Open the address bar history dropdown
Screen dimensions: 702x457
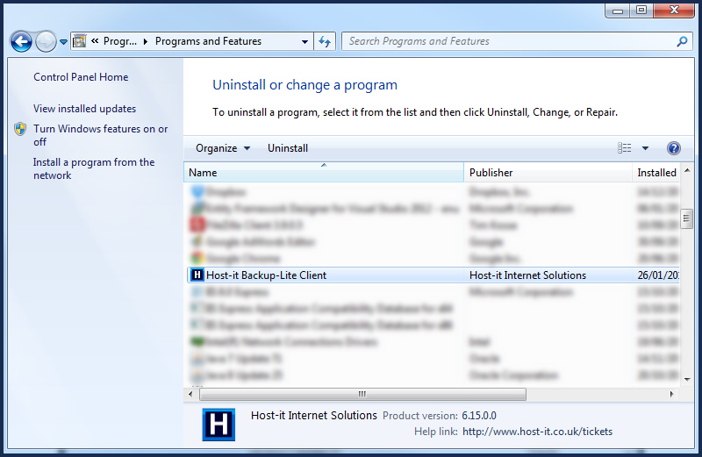pos(304,41)
